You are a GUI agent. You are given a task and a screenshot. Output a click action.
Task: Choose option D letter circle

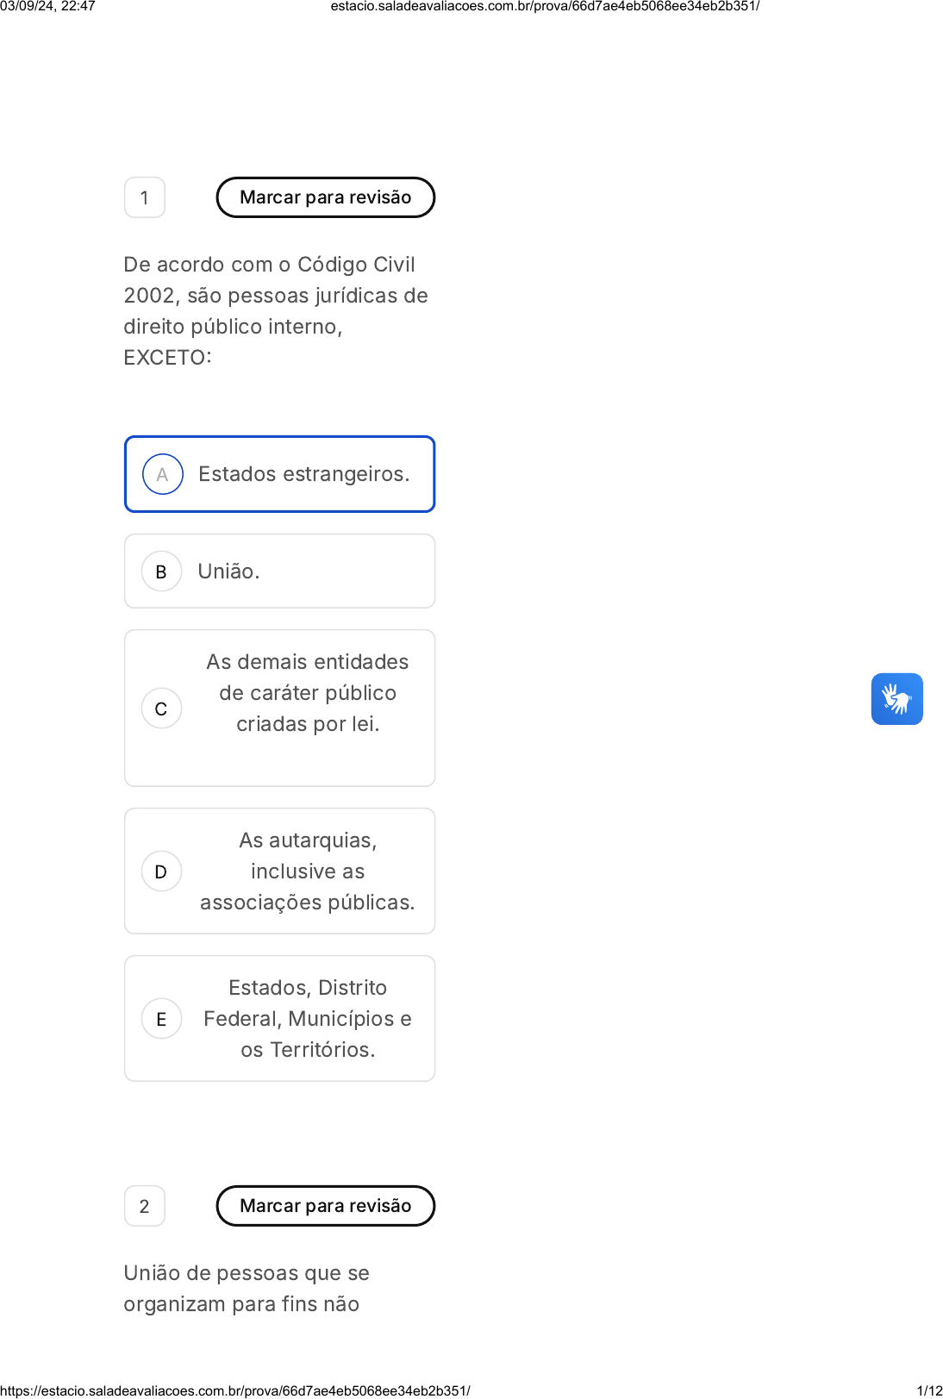click(x=161, y=871)
